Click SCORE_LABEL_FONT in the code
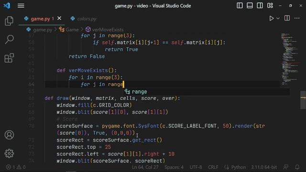The height and width of the screenshot is (172, 306). click(192, 126)
